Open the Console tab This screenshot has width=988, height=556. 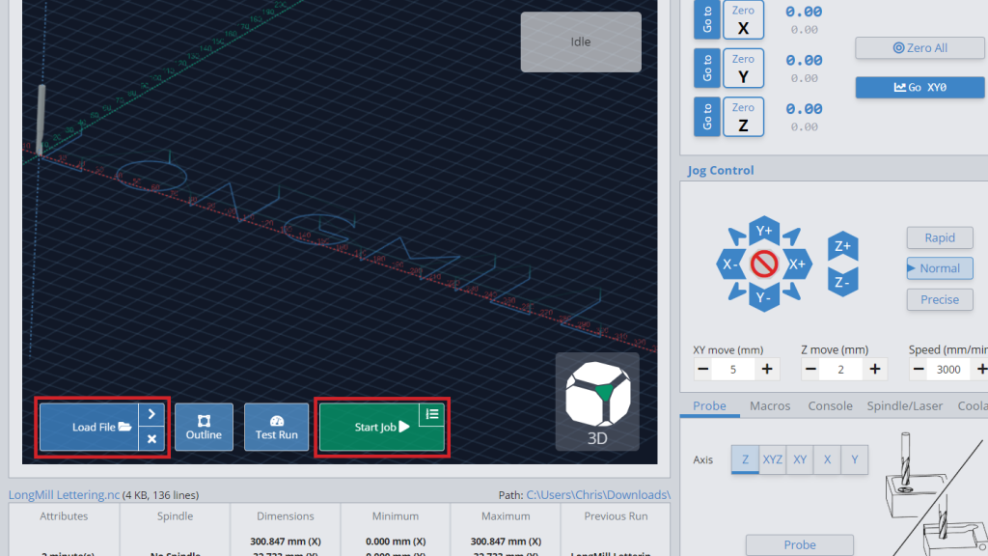point(830,406)
